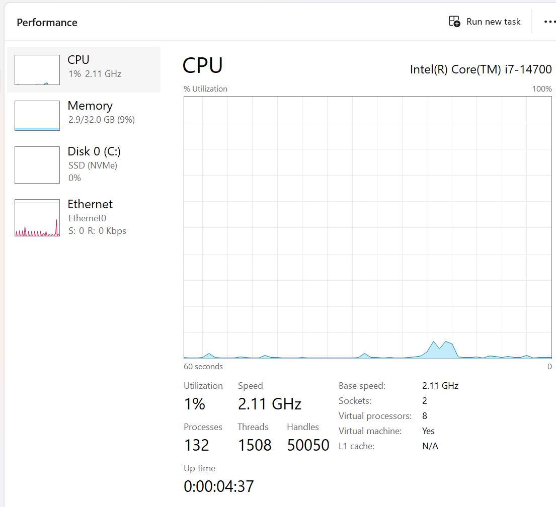Switch to the Ethernet performance entry
The image size is (556, 507).
[x=90, y=204]
